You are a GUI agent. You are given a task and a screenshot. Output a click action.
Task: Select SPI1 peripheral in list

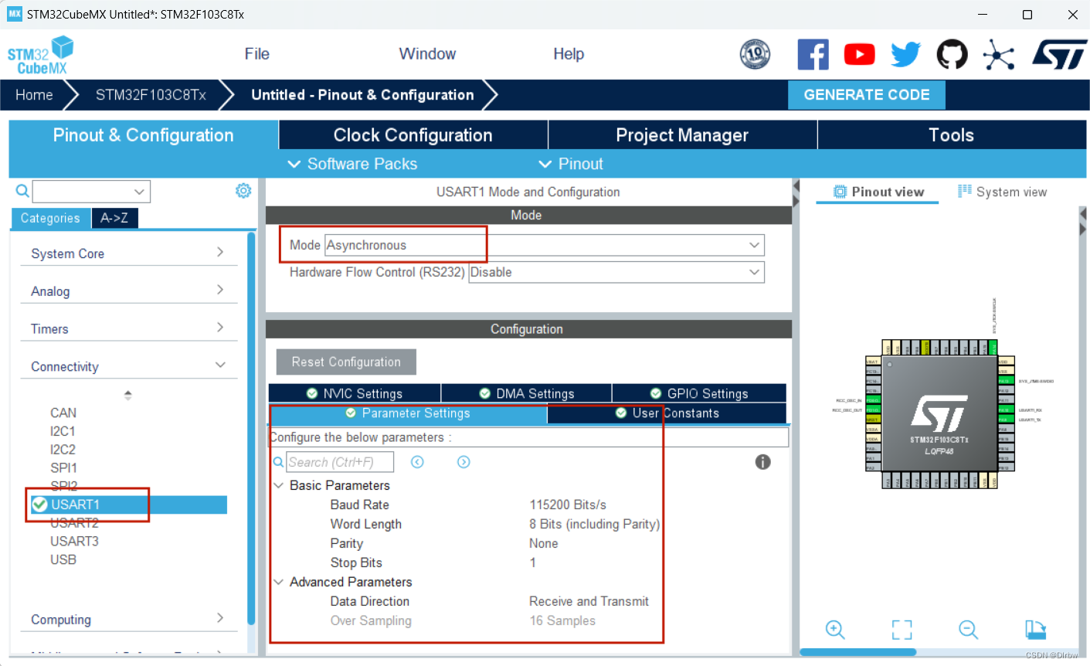[63, 467]
